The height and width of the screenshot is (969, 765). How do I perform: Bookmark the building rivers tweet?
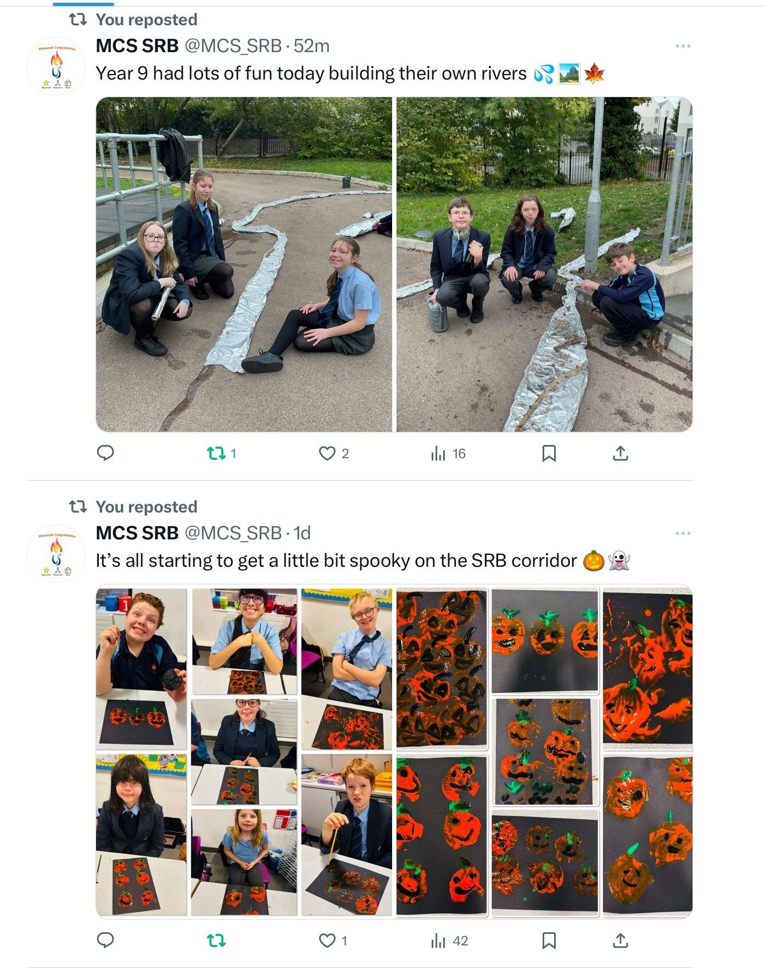click(x=549, y=453)
